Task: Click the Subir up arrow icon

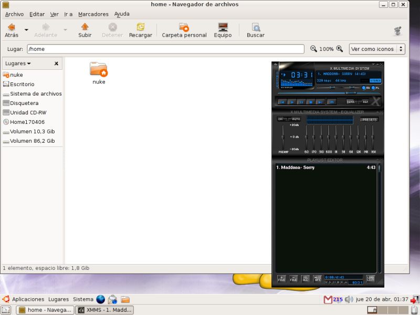Action: coord(85,27)
